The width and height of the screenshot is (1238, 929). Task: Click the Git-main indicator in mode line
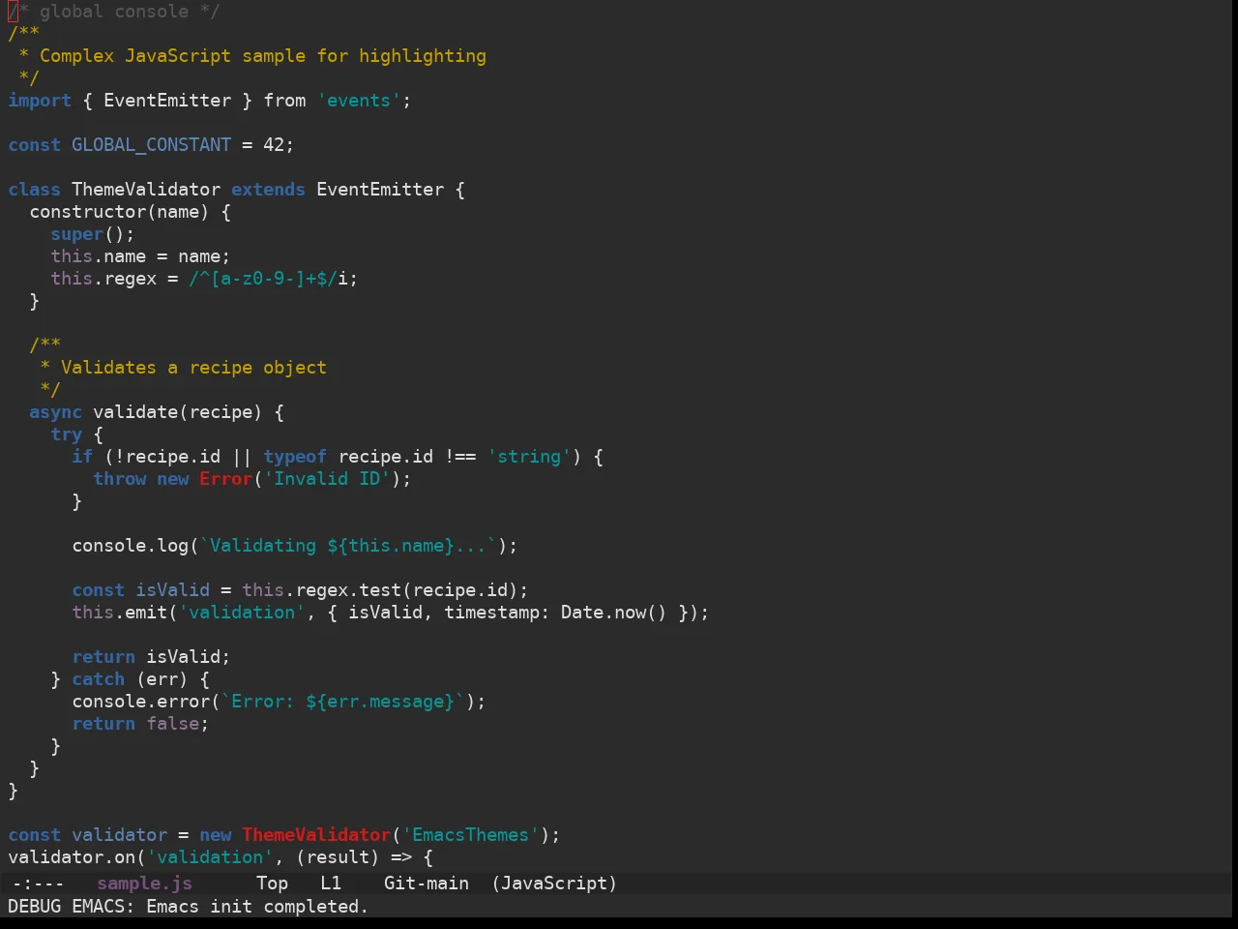click(427, 884)
